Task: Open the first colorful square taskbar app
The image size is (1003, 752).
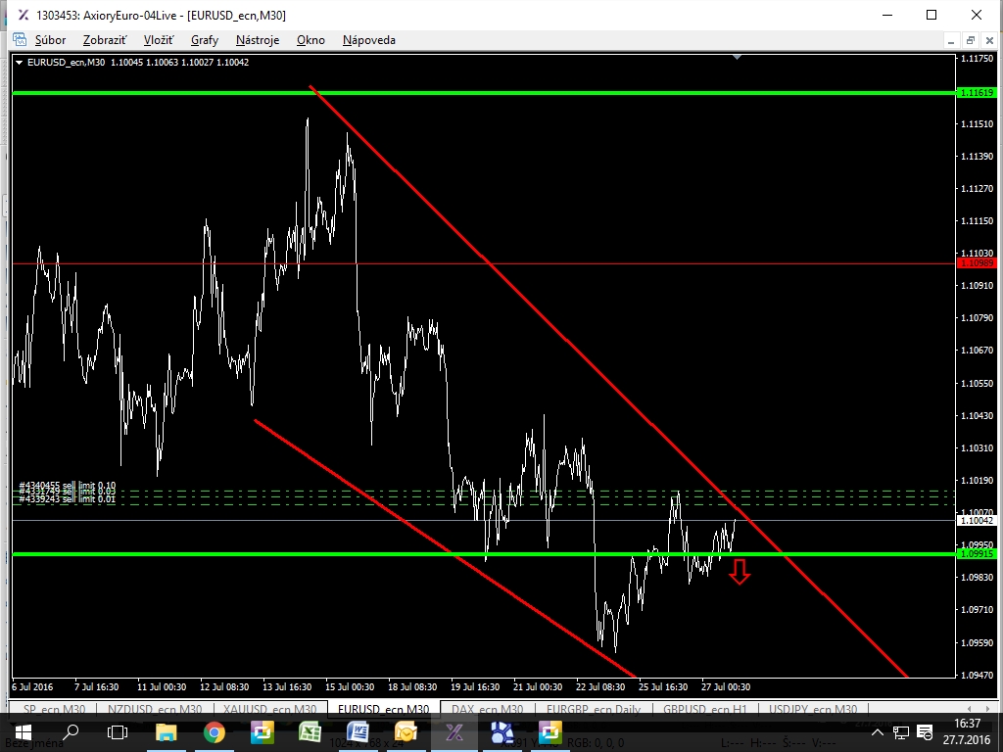Action: [x=263, y=732]
